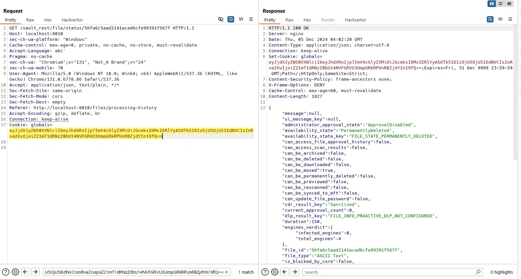The width and height of the screenshot is (521, 279).
Task: Select combined tabbed layout icon
Action: pos(509,4)
